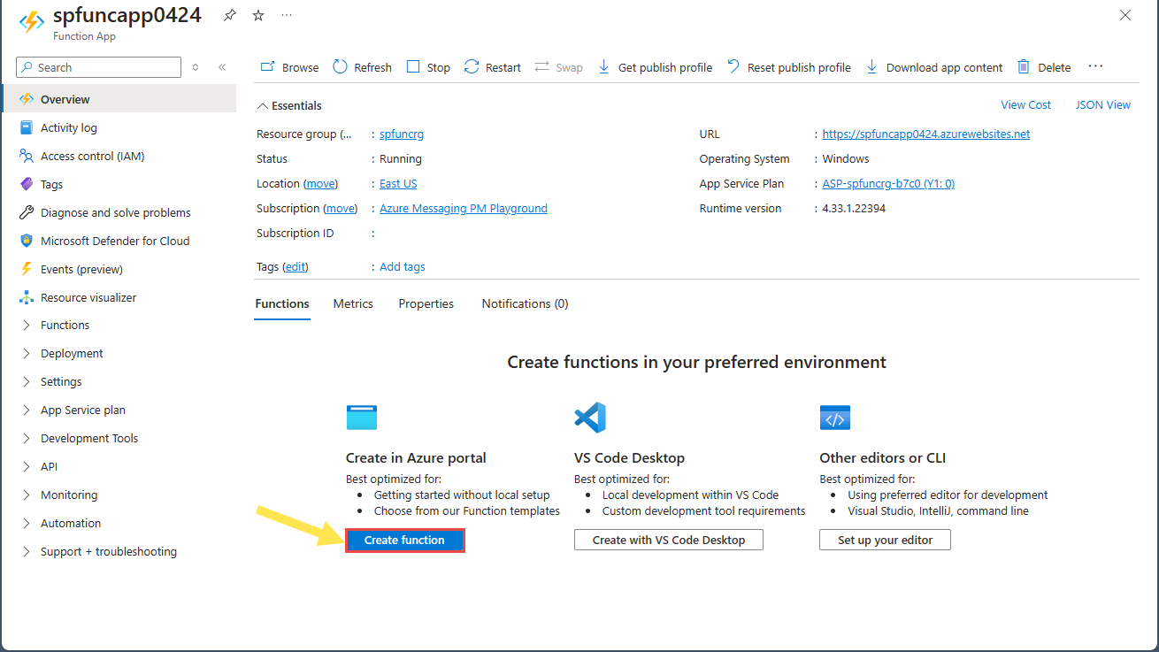Click the Activity log icon in the sidebar
Image resolution: width=1159 pixels, height=652 pixels.
(27, 127)
